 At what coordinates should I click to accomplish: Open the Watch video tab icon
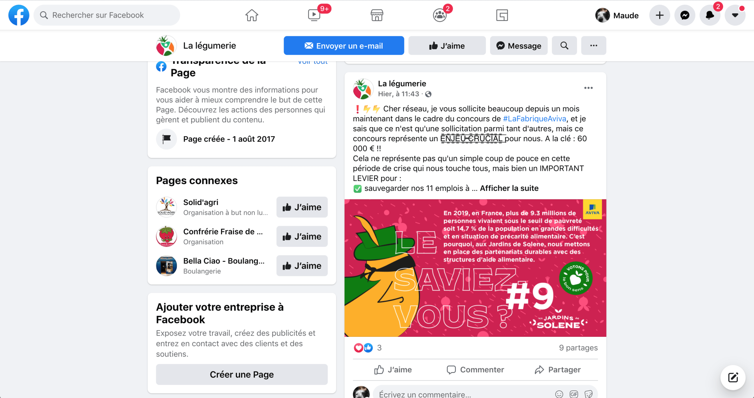314,15
